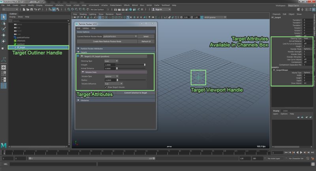Open Volume Influence Full dropdown
Screen dimensions: 316x171
[113, 84]
